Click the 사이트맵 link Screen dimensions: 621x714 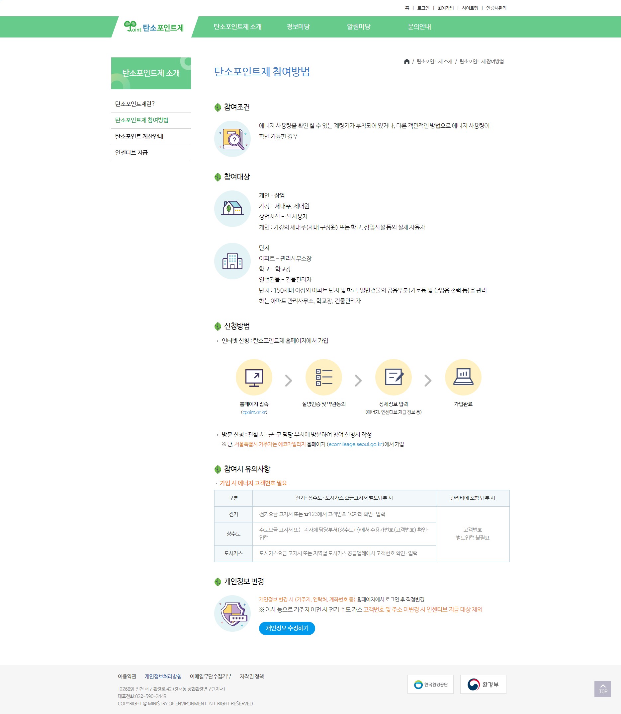click(470, 8)
